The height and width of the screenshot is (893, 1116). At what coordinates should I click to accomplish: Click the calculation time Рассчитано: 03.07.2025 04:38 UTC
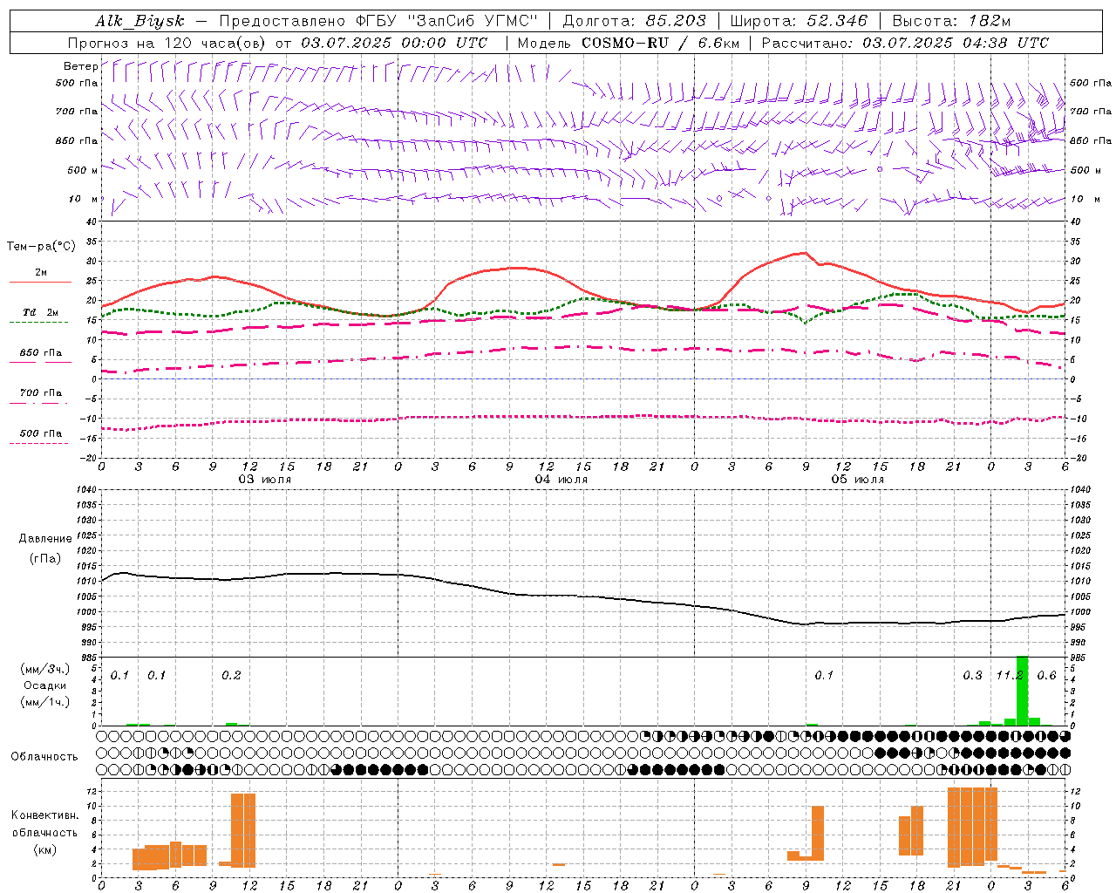pyautogui.click(x=905, y=43)
